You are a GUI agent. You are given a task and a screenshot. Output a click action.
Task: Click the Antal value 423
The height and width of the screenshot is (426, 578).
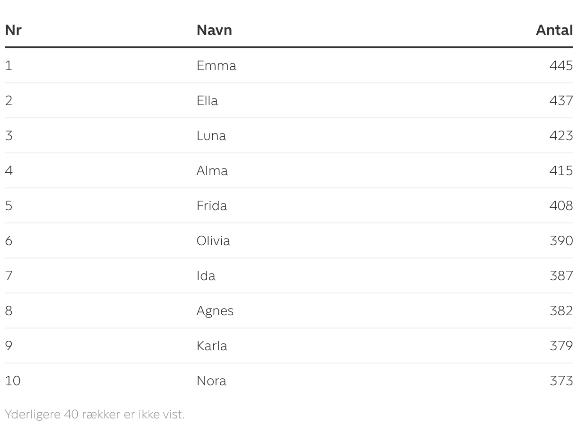561,135
